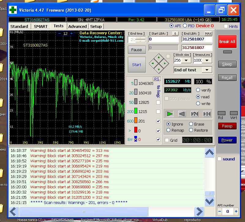Enable the Hints checkbox
Viewport: 245px width, 222px height.
coord(226,26)
